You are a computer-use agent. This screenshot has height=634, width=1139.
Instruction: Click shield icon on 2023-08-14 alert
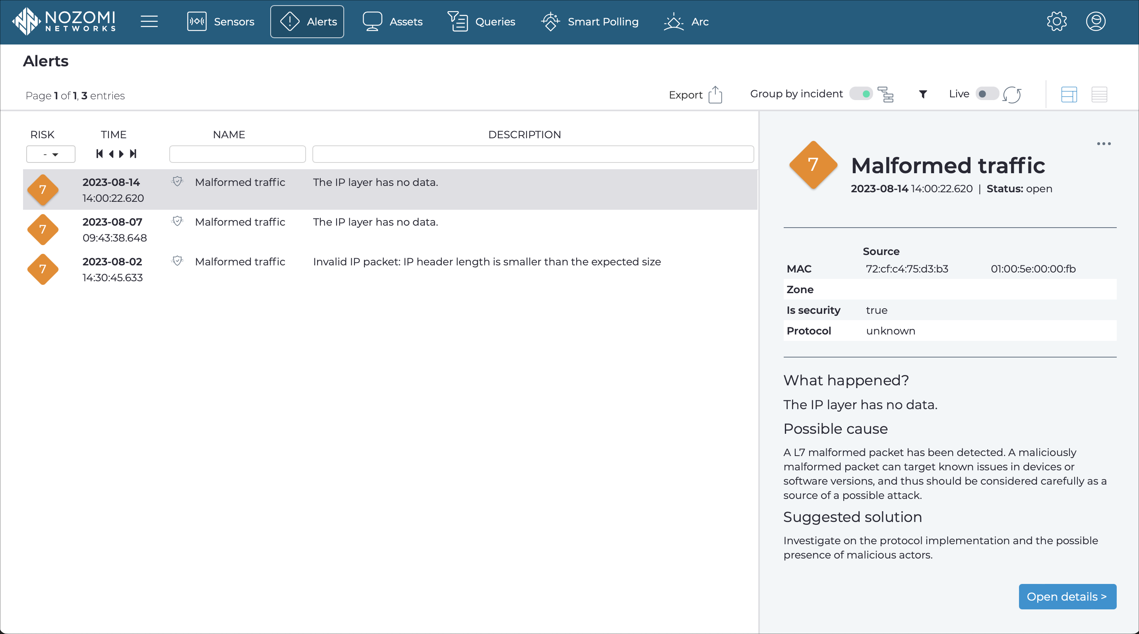(x=177, y=181)
